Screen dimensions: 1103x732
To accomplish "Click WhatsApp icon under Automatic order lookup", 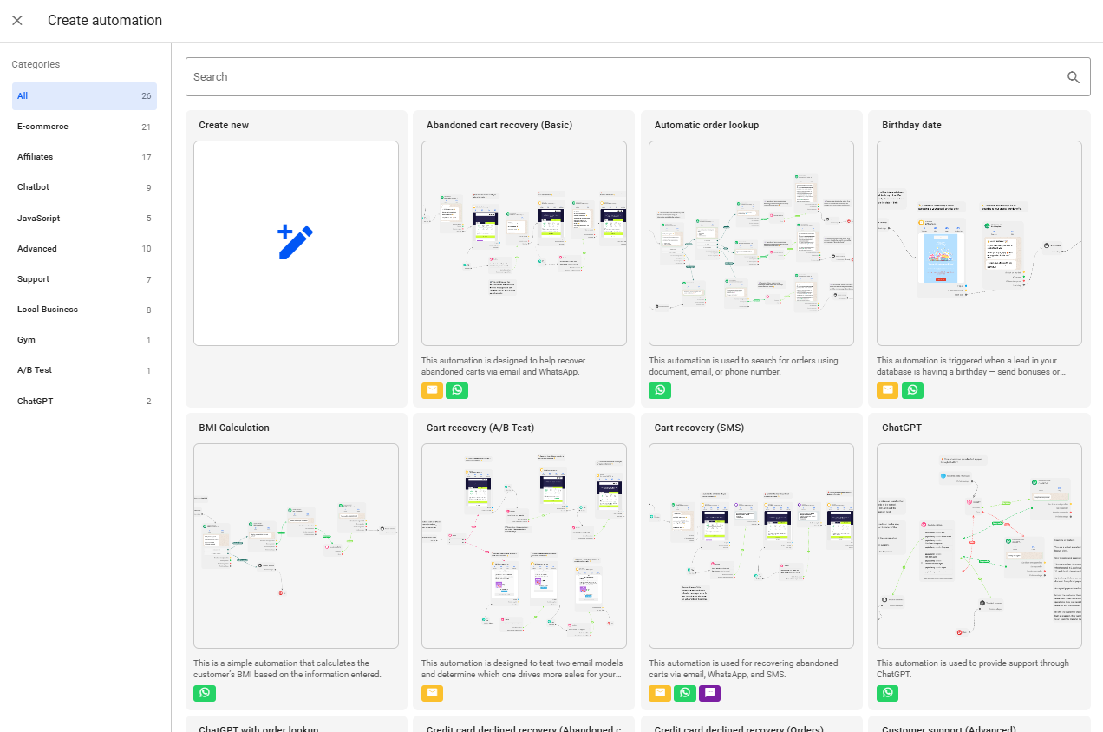I will (660, 390).
